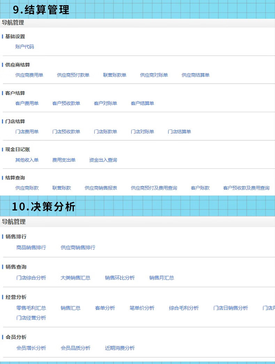The image size is (275, 364).
Task: Open 门店综合分析 link
Action: click(x=31, y=278)
